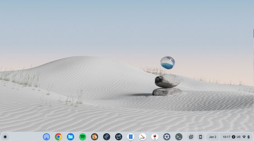The height and width of the screenshot is (142, 254).
Task: Open the dark blue letter P app icon
Action: point(107,137)
